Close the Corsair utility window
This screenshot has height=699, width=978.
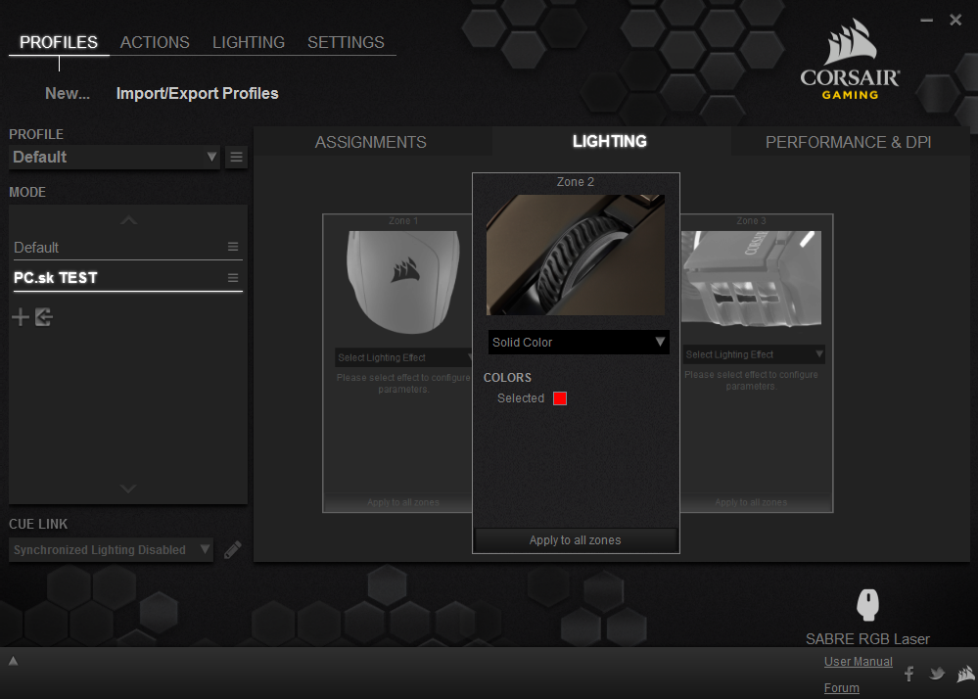point(955,20)
